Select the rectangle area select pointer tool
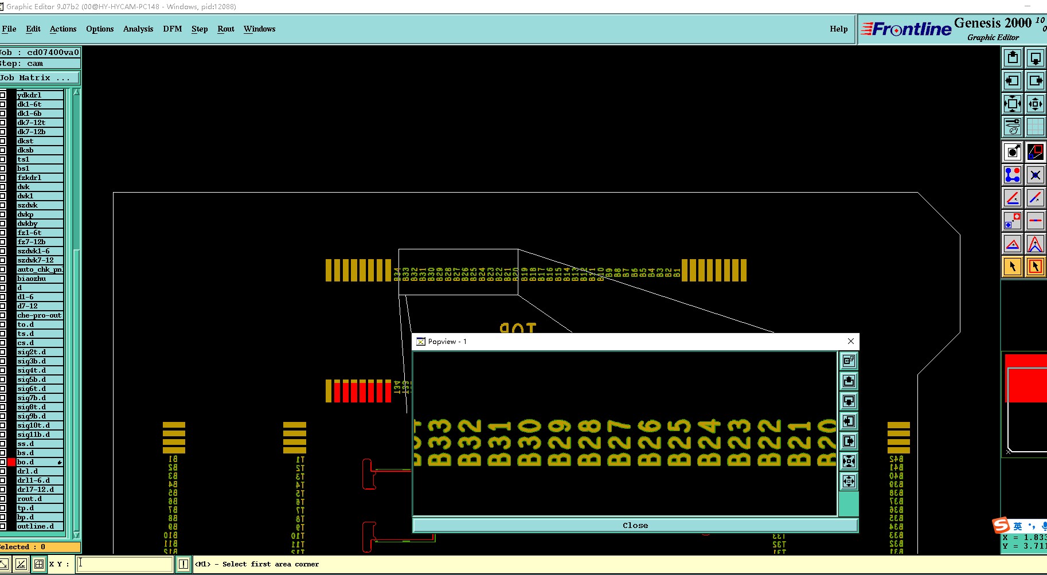The height and width of the screenshot is (575, 1047). pyautogui.click(x=1035, y=267)
